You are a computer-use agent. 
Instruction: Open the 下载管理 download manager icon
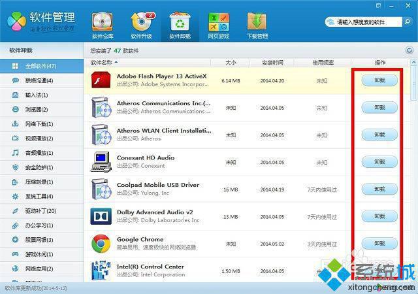[257, 24]
